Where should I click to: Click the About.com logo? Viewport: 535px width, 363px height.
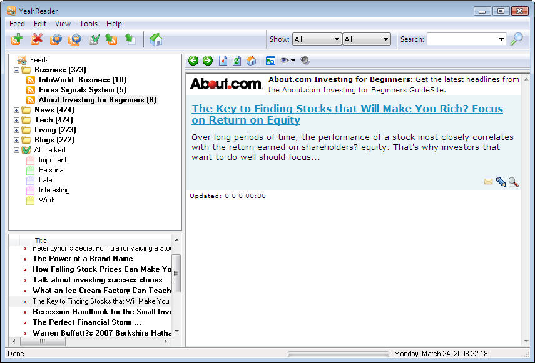pyautogui.click(x=226, y=84)
